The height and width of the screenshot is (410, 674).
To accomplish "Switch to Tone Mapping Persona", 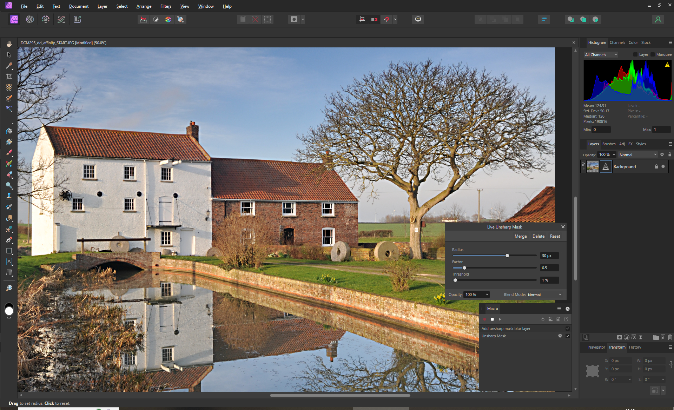I will click(61, 19).
